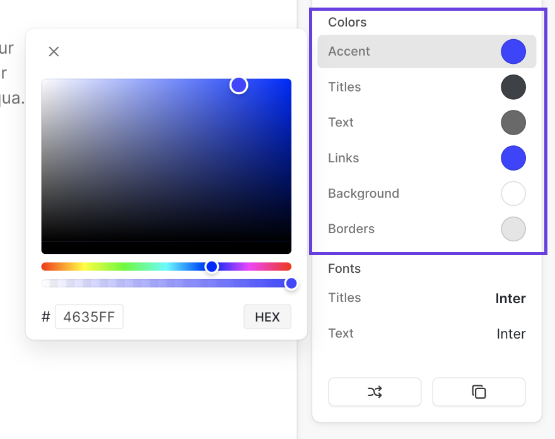The height and width of the screenshot is (439, 555).
Task: Open the Links color swatch
Action: 513,158
